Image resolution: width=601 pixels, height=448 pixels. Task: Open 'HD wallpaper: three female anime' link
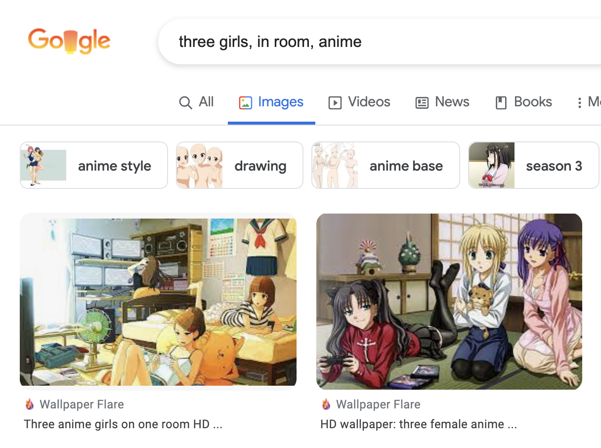(419, 424)
